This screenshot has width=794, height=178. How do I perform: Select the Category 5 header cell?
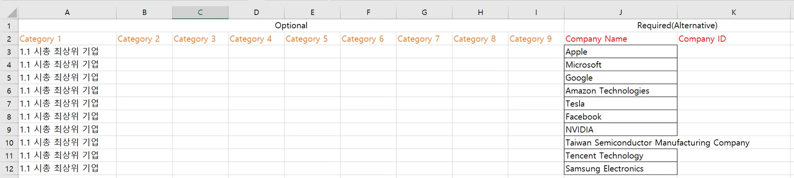coord(312,39)
